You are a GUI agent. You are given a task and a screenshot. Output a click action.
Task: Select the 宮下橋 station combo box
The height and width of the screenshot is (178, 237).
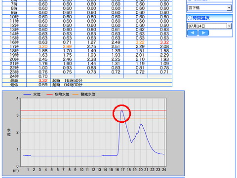tap(209, 8)
